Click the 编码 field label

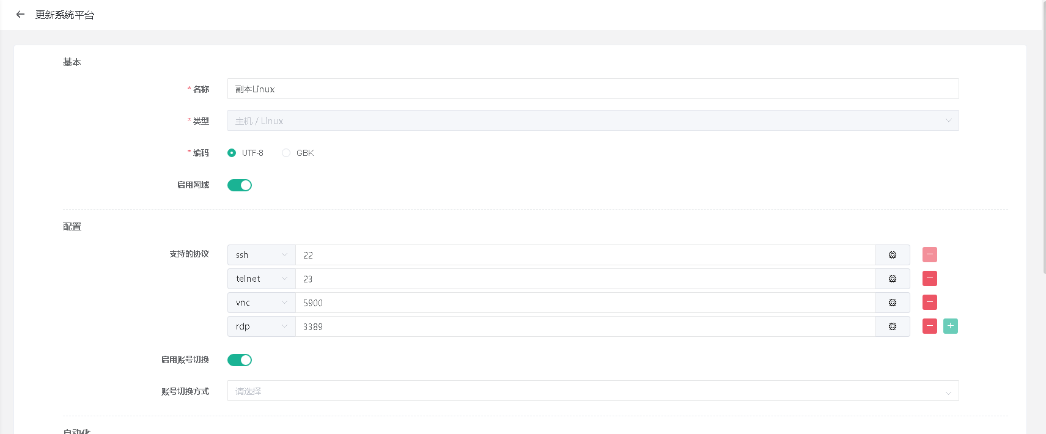(201, 153)
